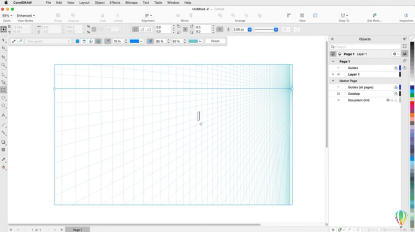This screenshot has width=415, height=232.
Task: Open the Snap To dropdown
Action: (344, 15)
